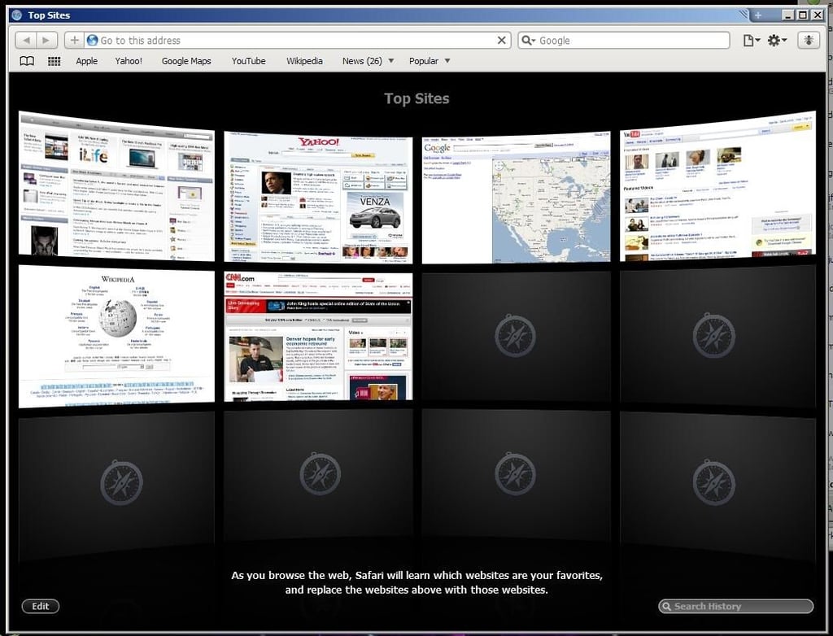
Task: Clear the address field with the X
Action: (501, 41)
